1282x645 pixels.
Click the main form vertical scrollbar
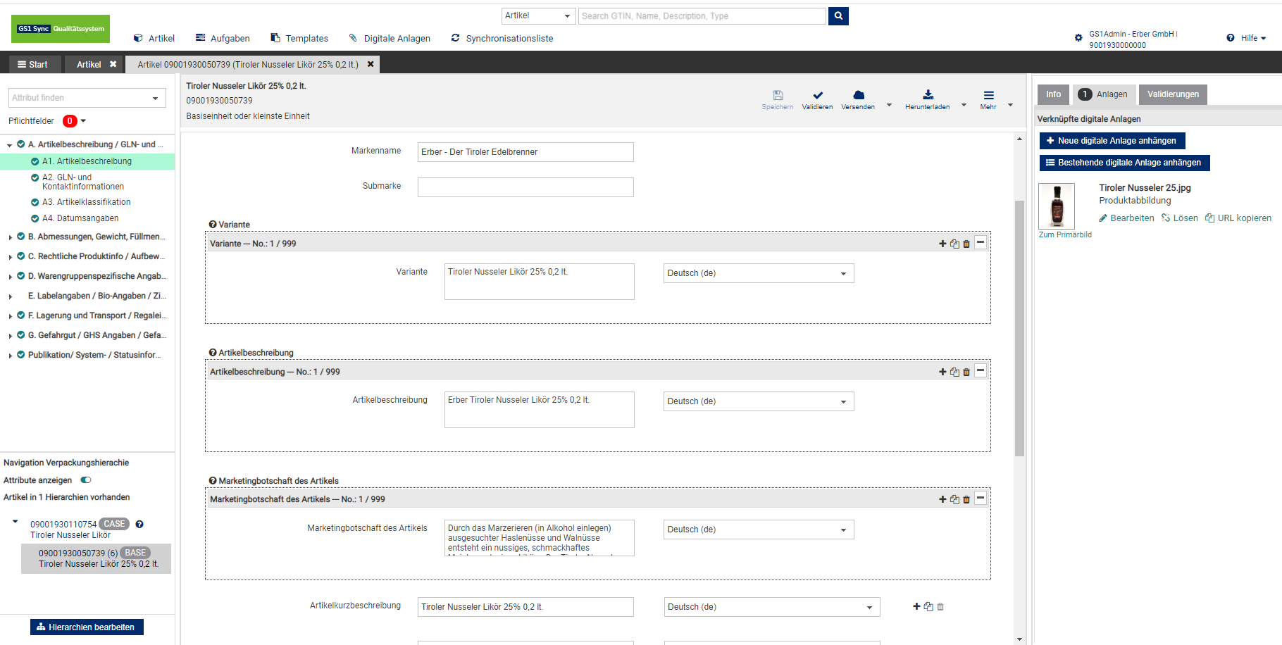[x=1019, y=328]
